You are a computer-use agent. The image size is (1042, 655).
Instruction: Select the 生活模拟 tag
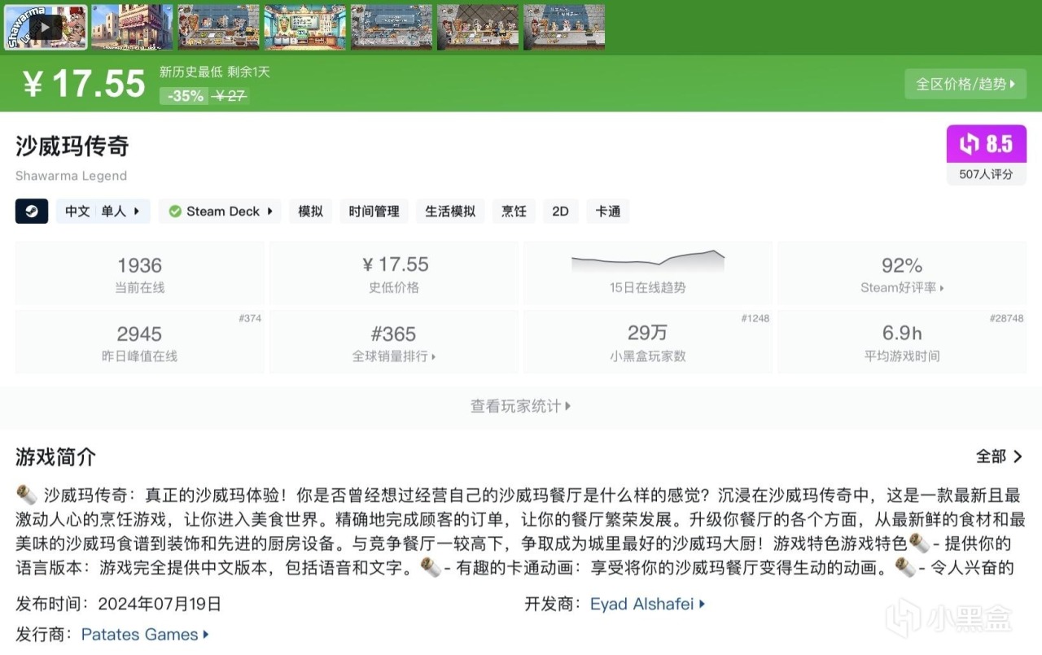[450, 212]
